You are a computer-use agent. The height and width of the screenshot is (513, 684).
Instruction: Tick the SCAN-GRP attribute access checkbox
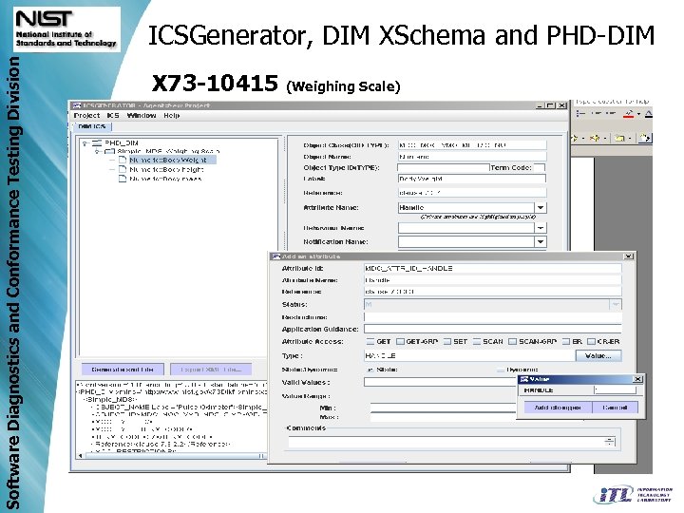tap(513, 342)
